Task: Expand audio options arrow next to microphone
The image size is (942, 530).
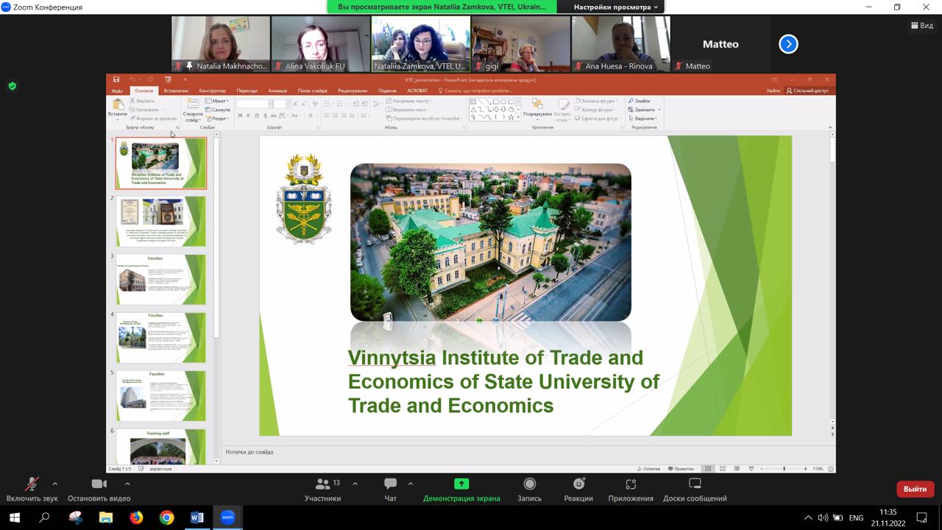Action: pyautogui.click(x=55, y=484)
